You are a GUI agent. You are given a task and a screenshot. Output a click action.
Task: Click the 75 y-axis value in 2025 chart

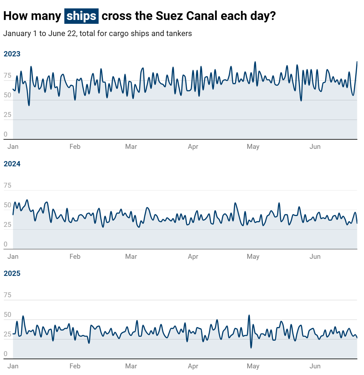click(x=7, y=295)
